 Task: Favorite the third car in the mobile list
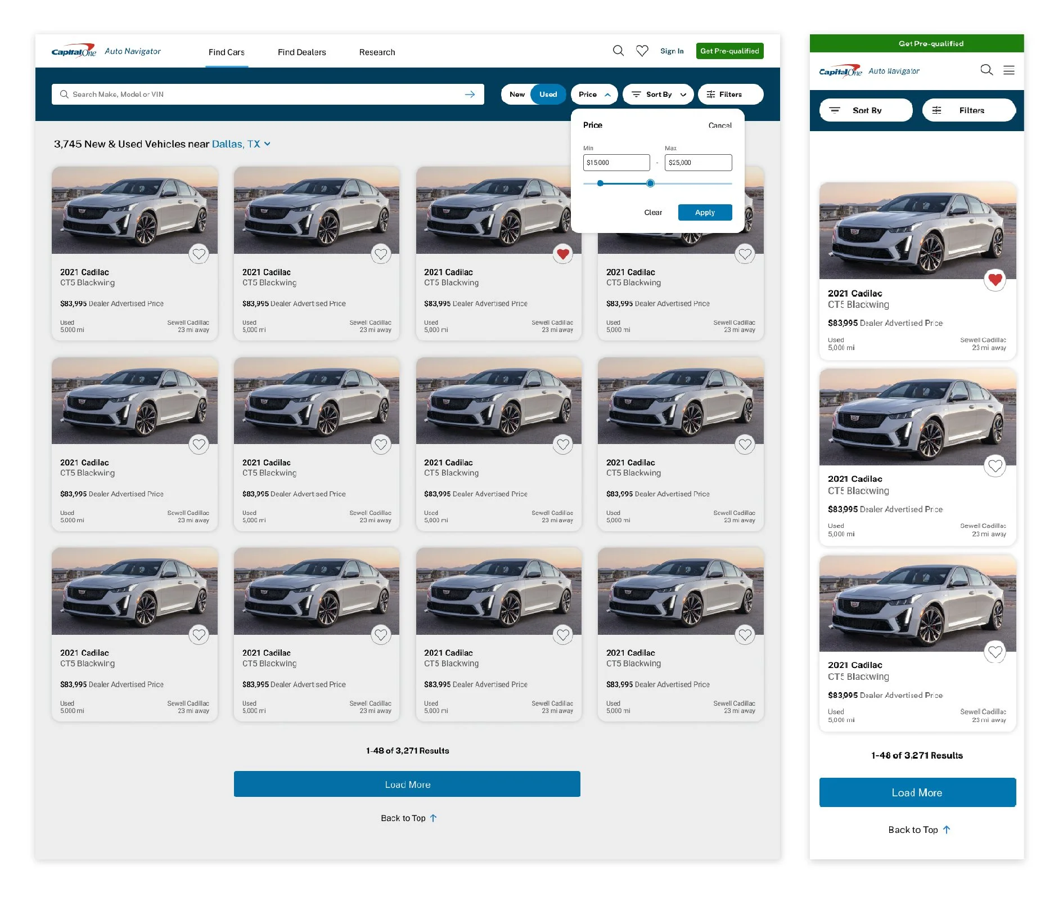(x=995, y=652)
